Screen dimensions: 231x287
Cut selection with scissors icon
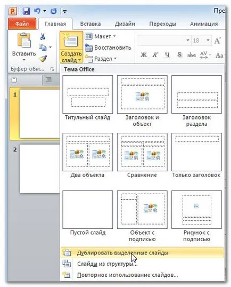43,36
